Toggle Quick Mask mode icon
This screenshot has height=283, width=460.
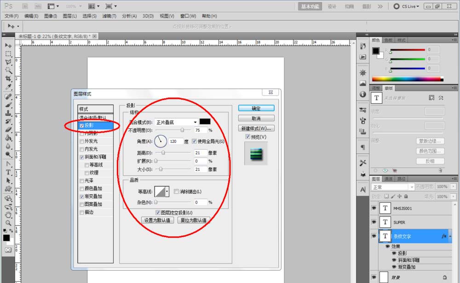coord(8,249)
